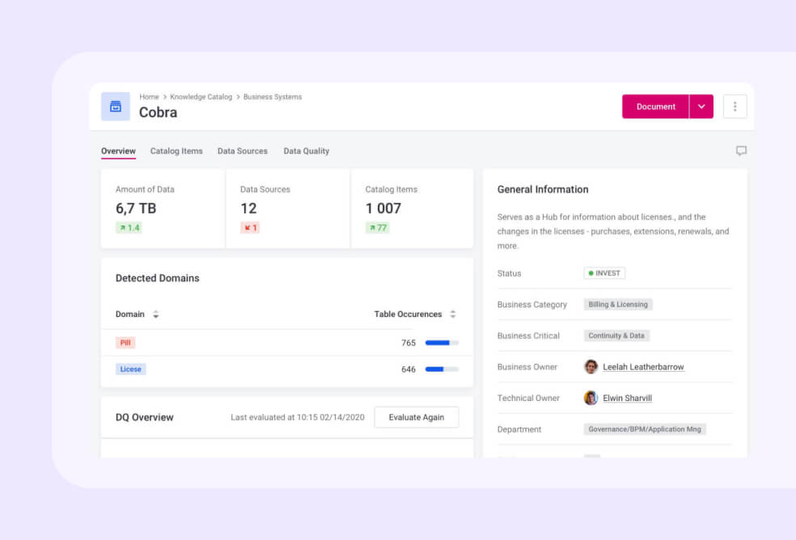Toggle sorting on Table Occurences column

[x=452, y=314]
